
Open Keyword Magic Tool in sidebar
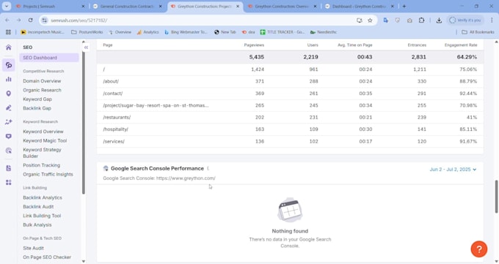point(45,140)
